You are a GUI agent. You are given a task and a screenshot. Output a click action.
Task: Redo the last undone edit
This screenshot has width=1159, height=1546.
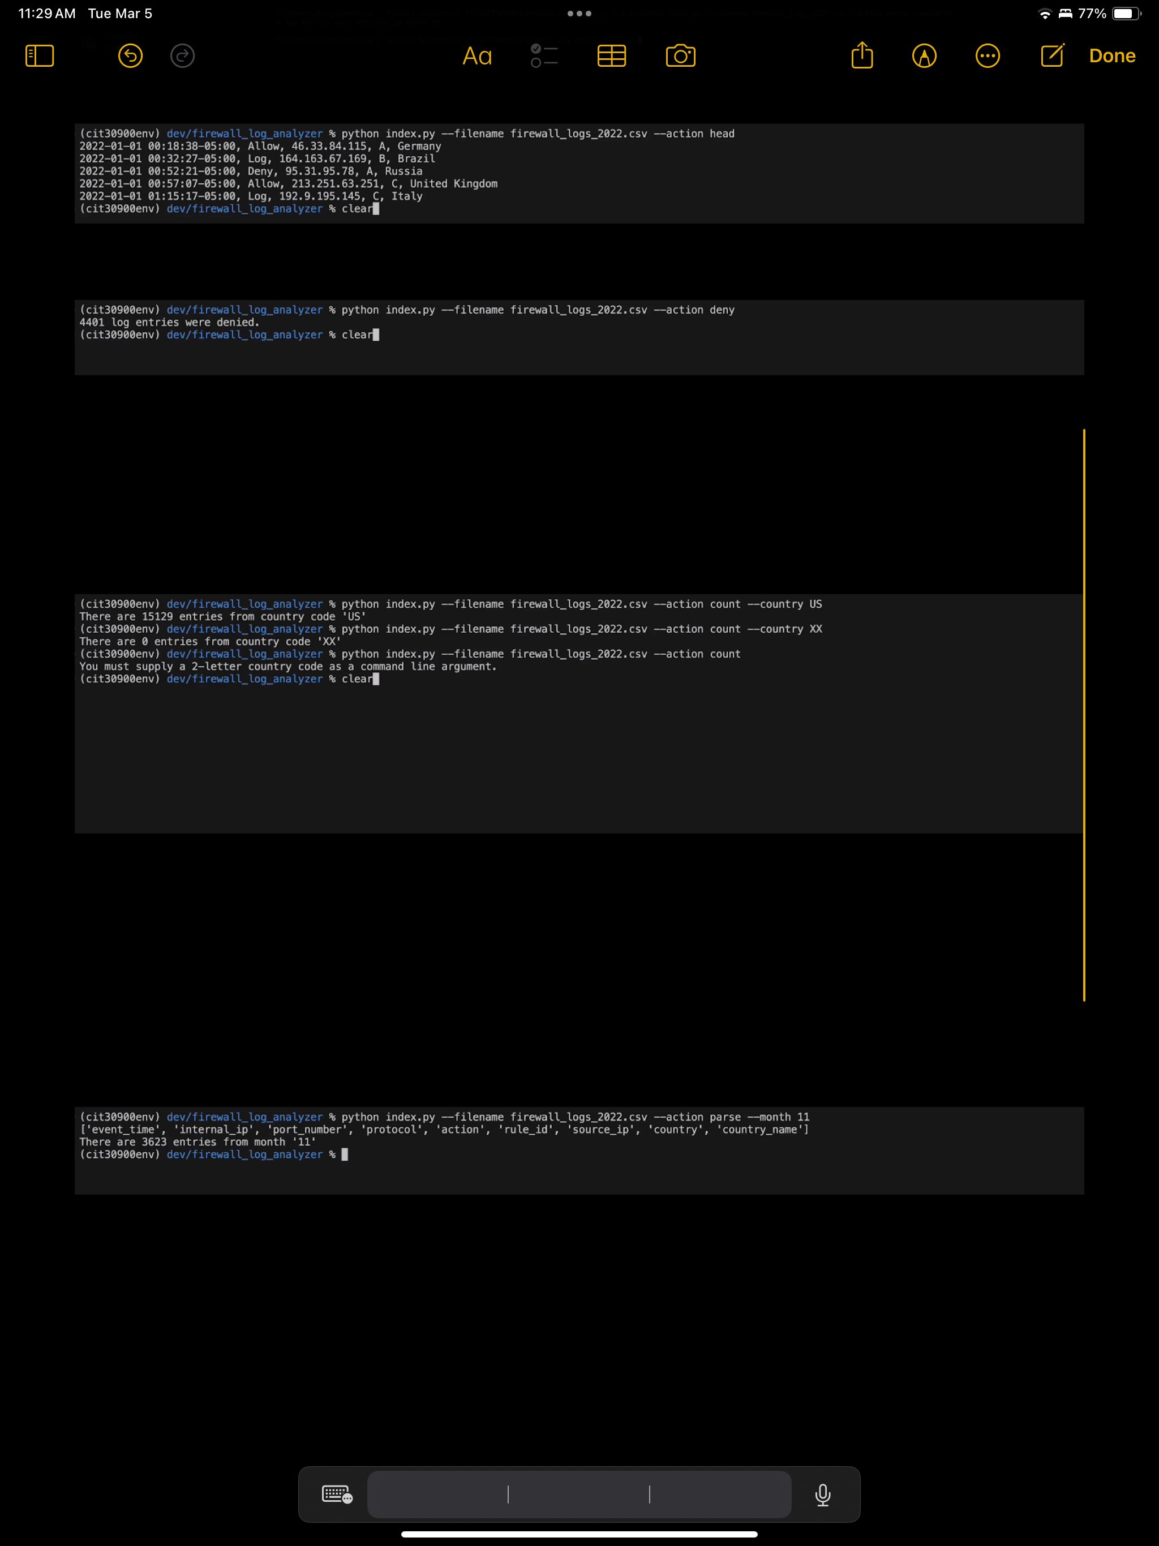[x=182, y=56]
